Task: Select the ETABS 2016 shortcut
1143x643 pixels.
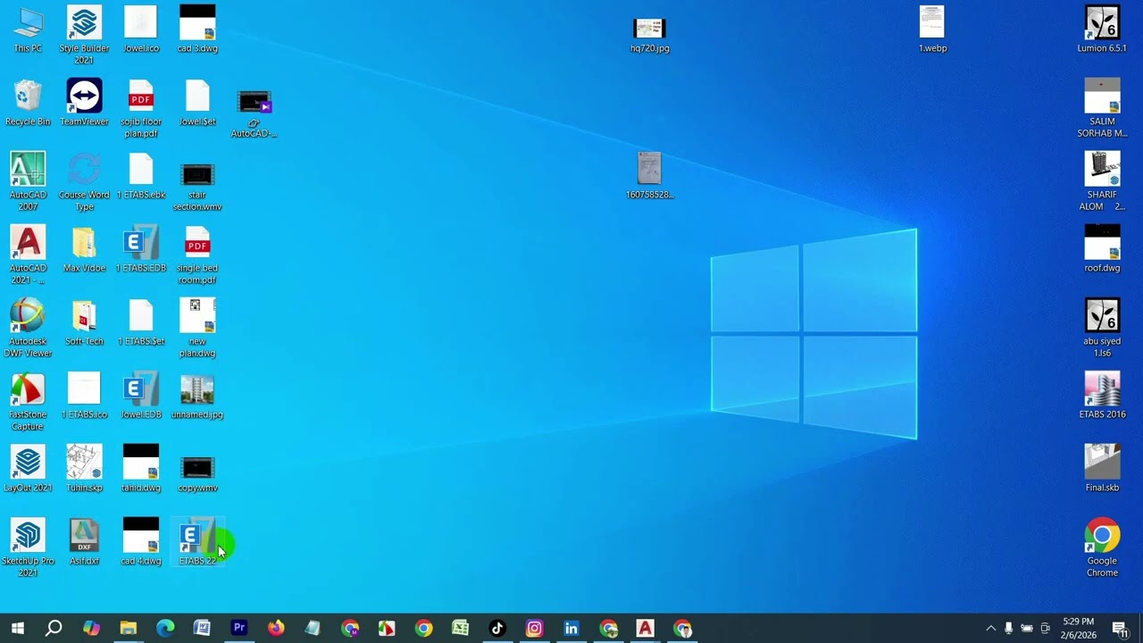Action: tap(1102, 396)
